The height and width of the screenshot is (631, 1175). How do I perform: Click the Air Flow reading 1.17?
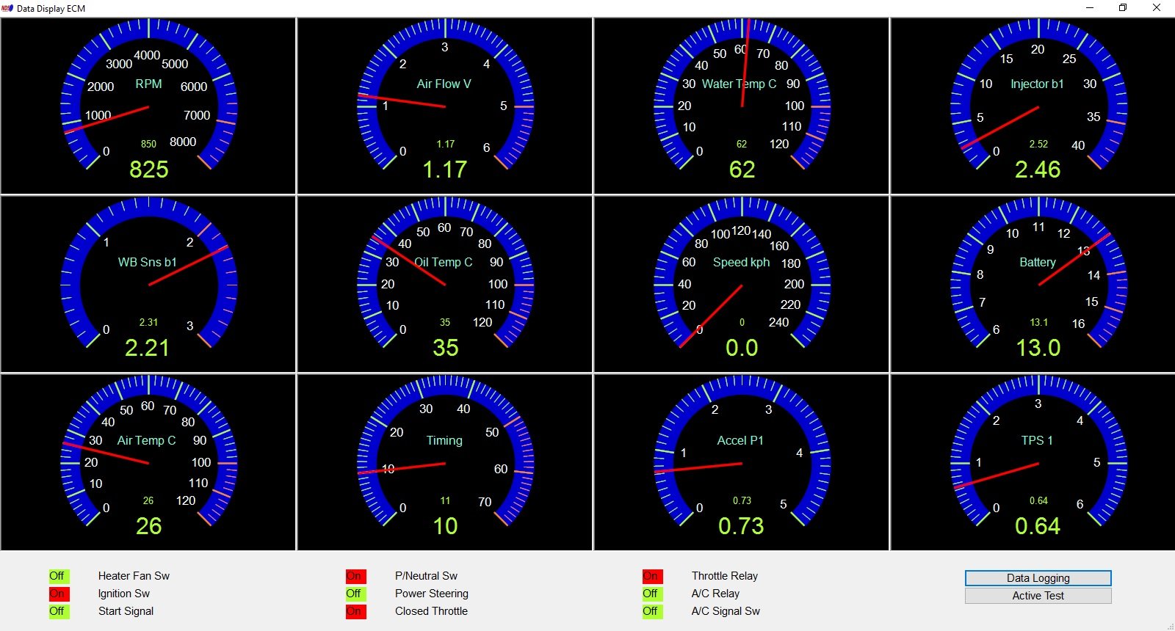(445, 169)
